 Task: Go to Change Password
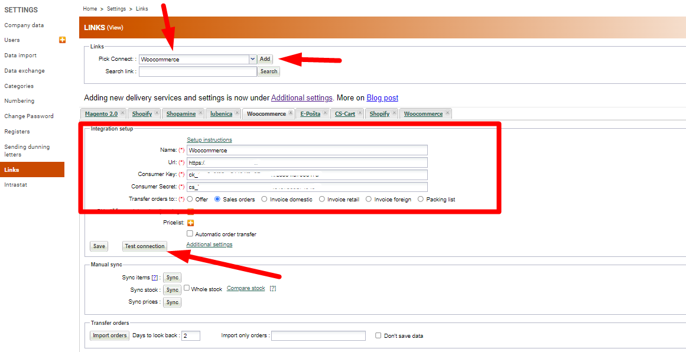click(x=29, y=116)
